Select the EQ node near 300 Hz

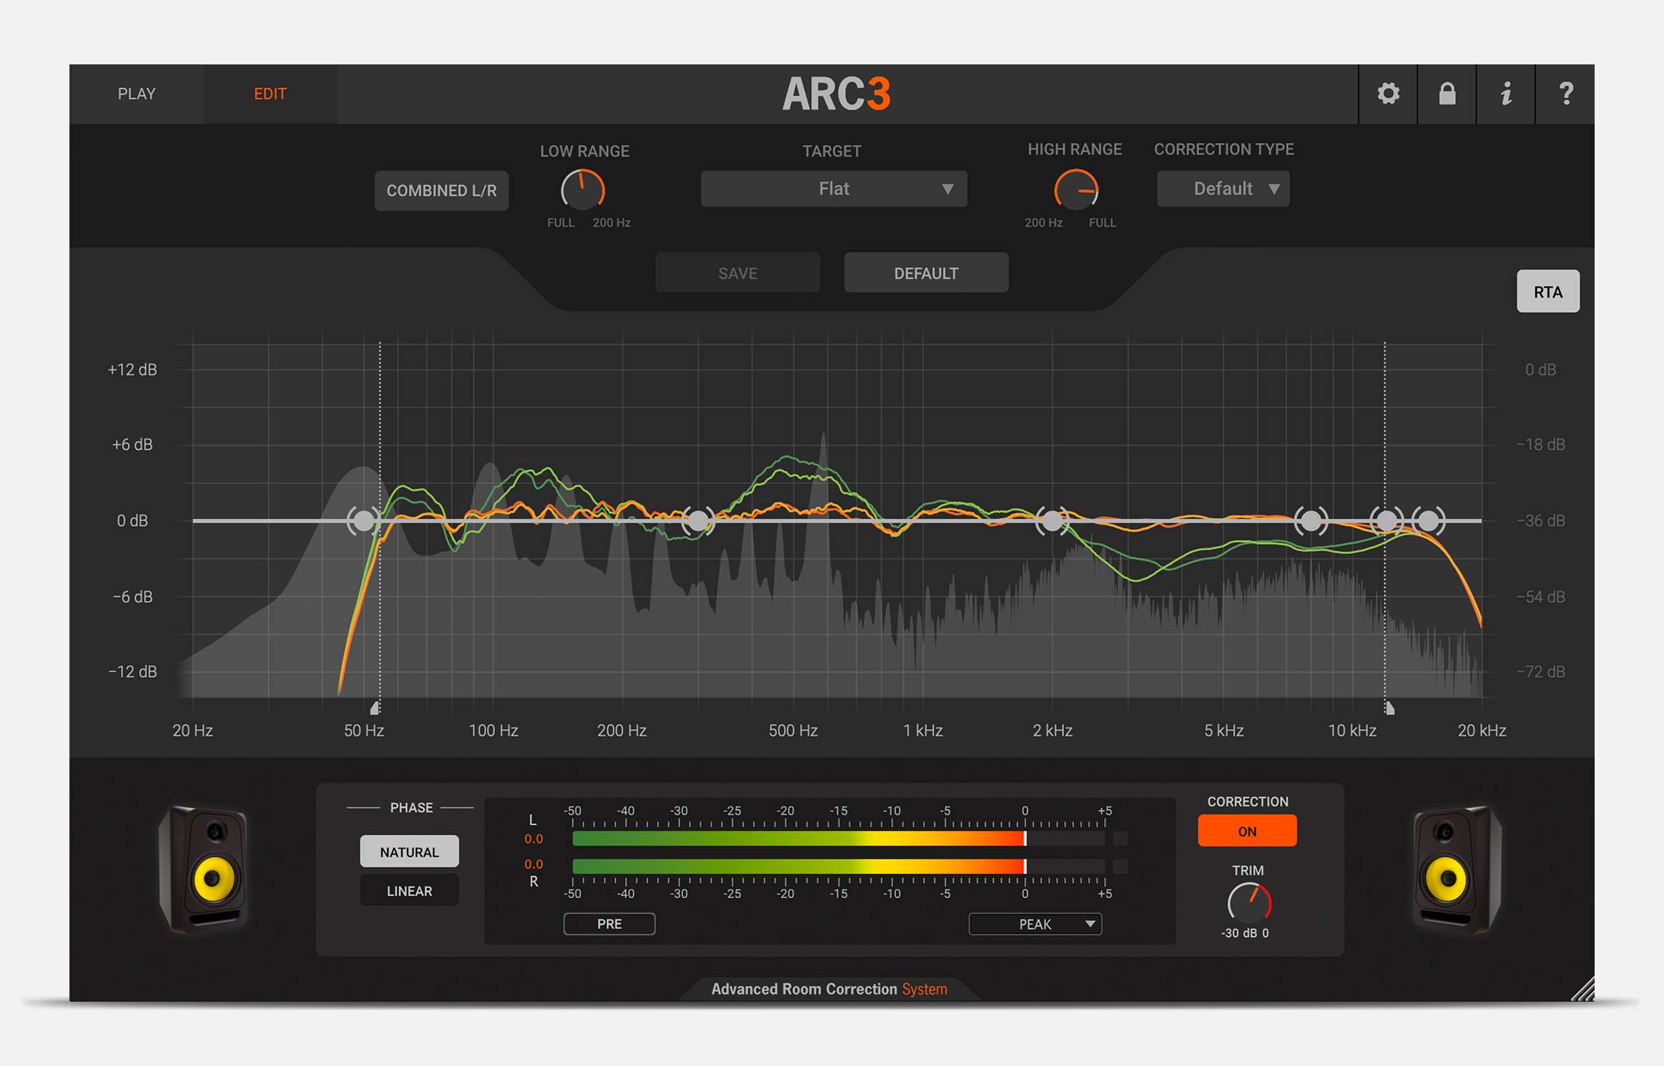[698, 520]
